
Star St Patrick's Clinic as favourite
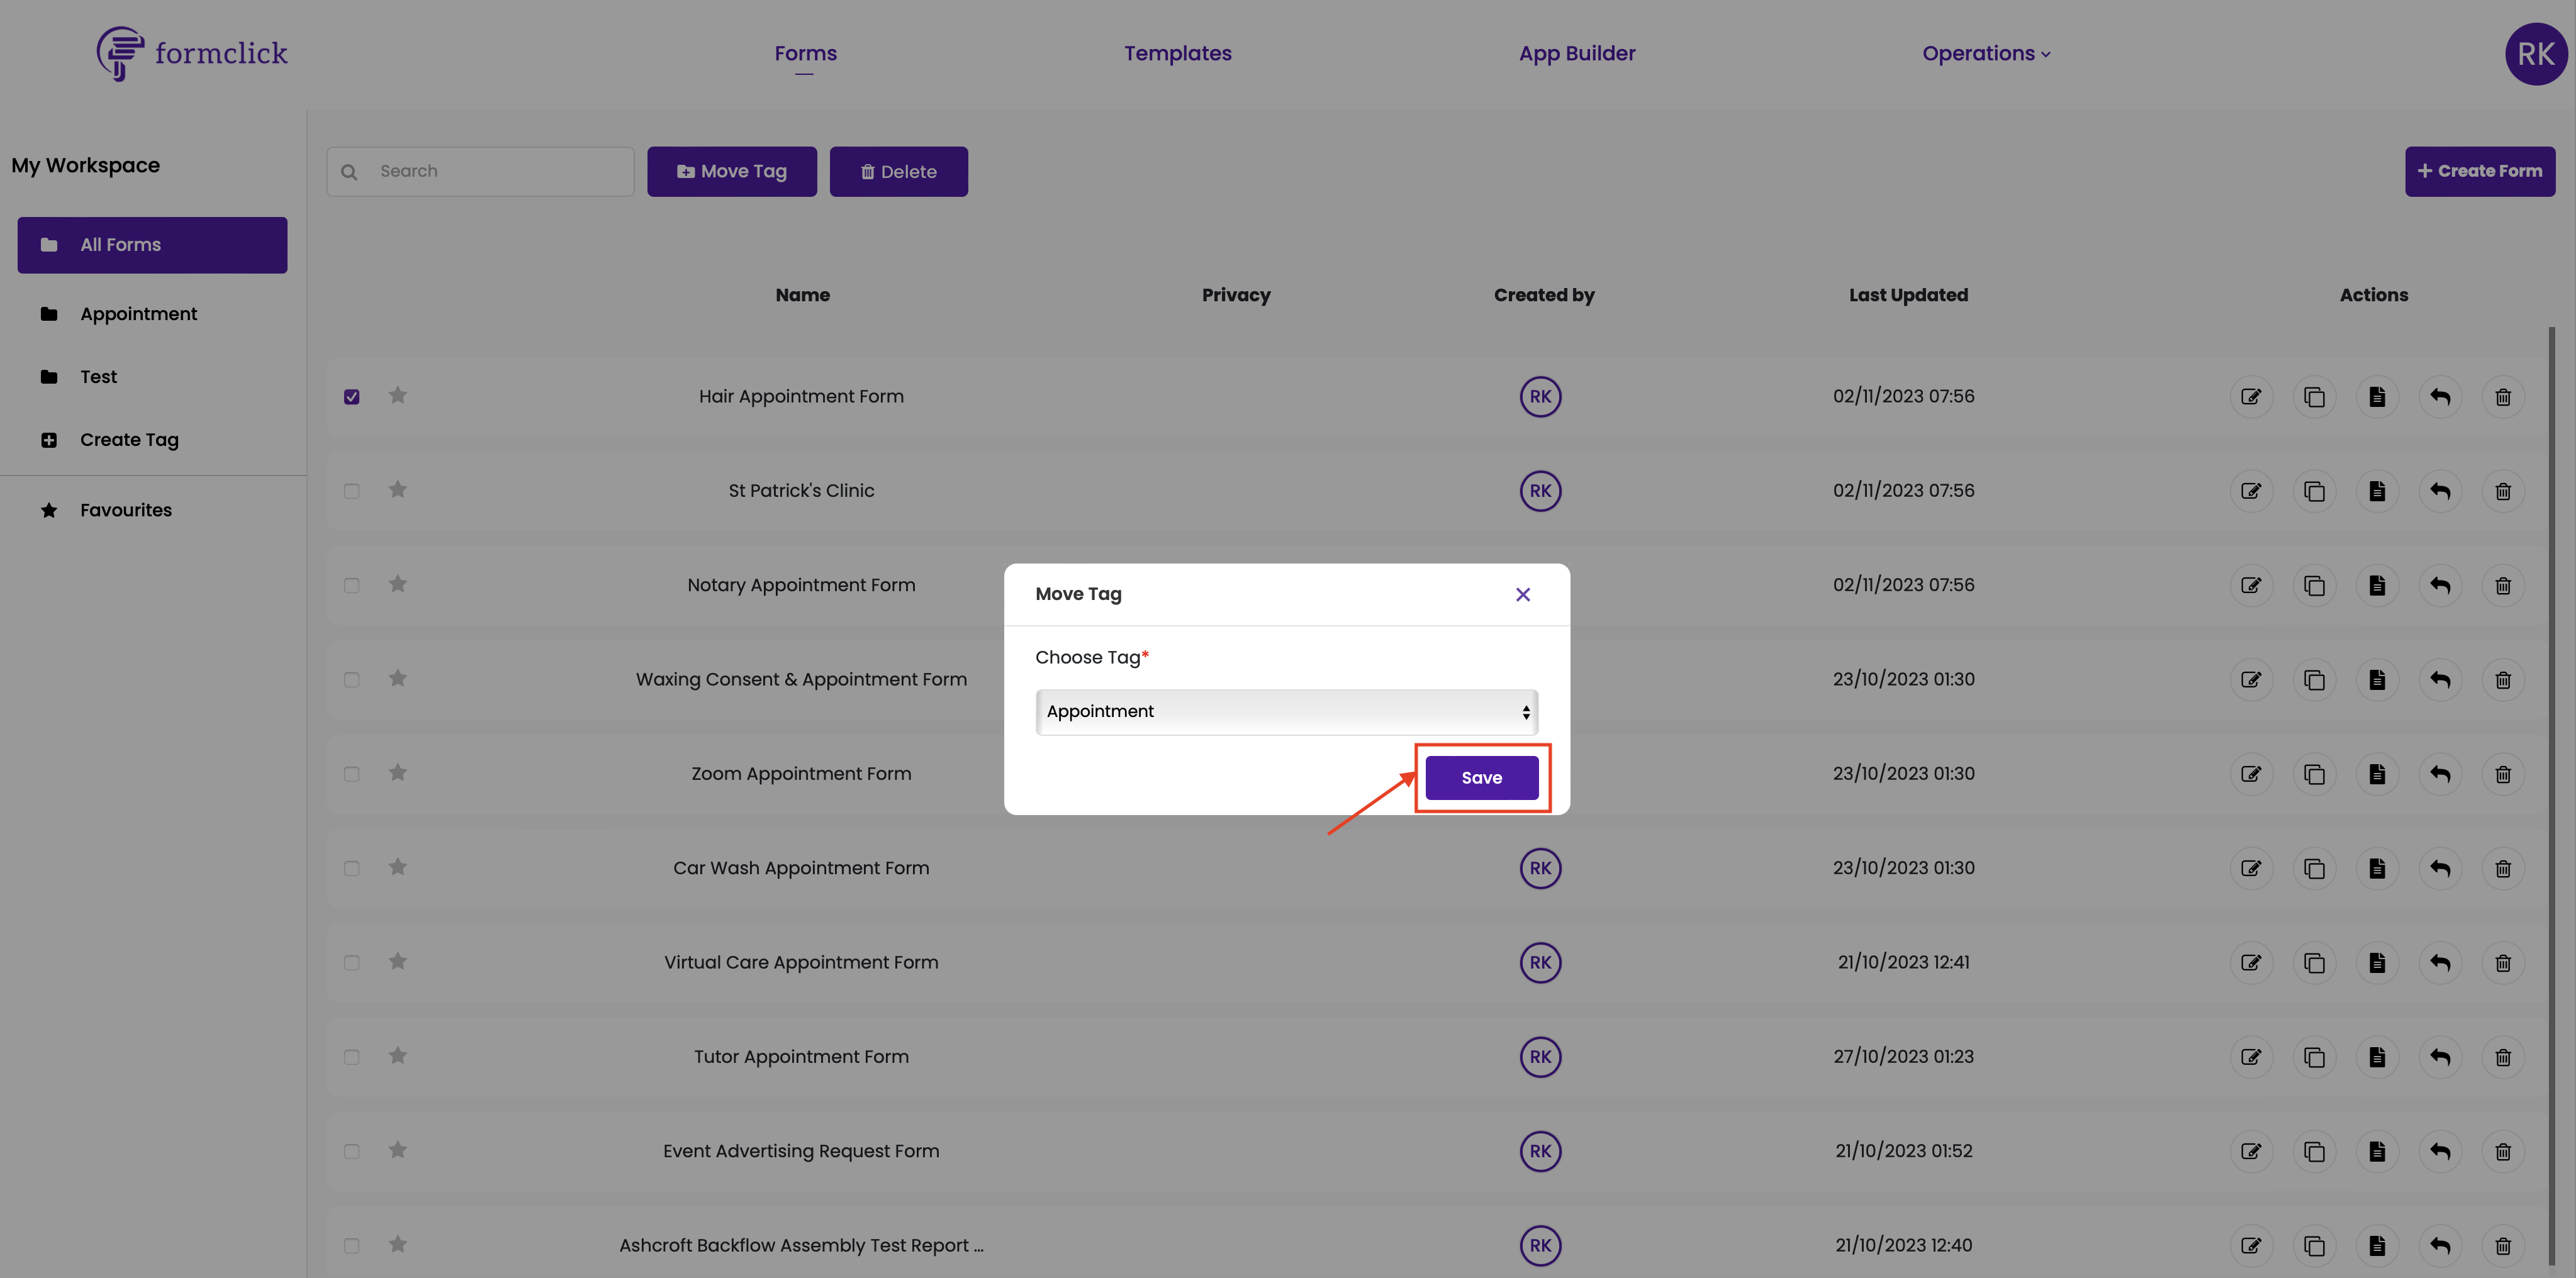click(x=397, y=489)
